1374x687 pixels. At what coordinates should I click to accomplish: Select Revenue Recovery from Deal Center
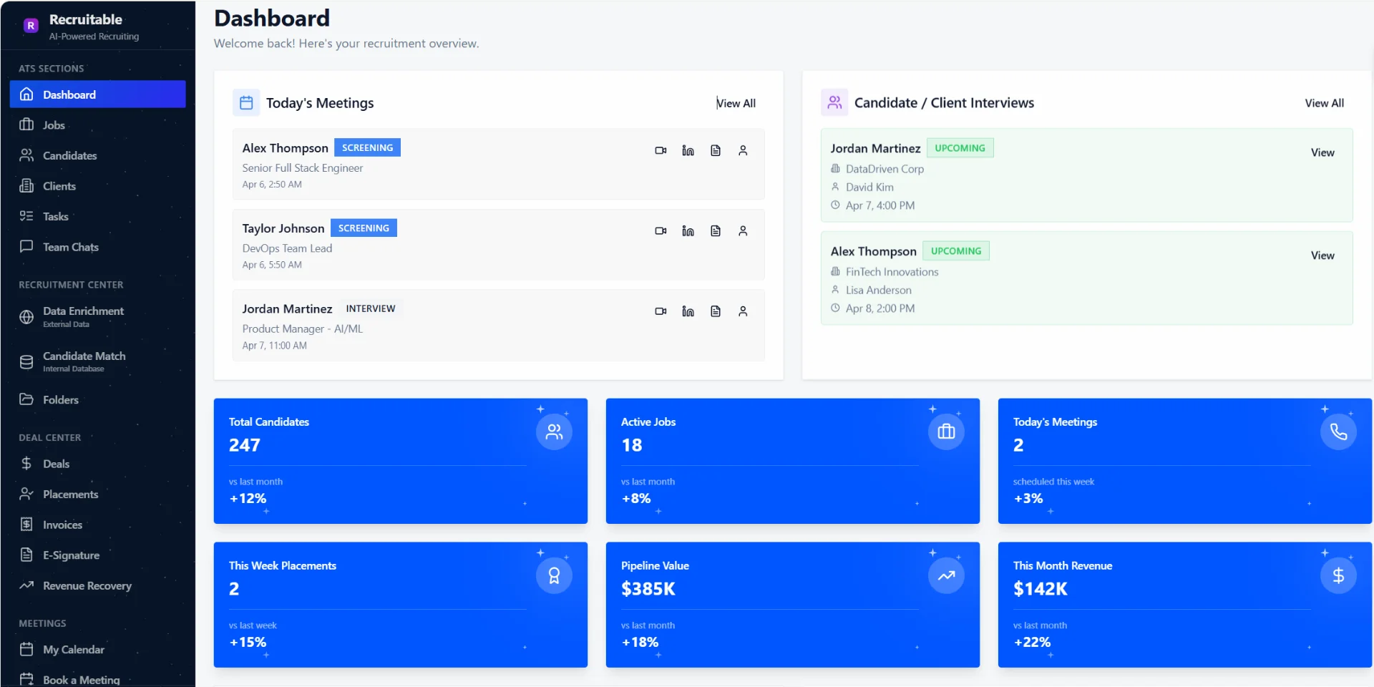click(87, 585)
